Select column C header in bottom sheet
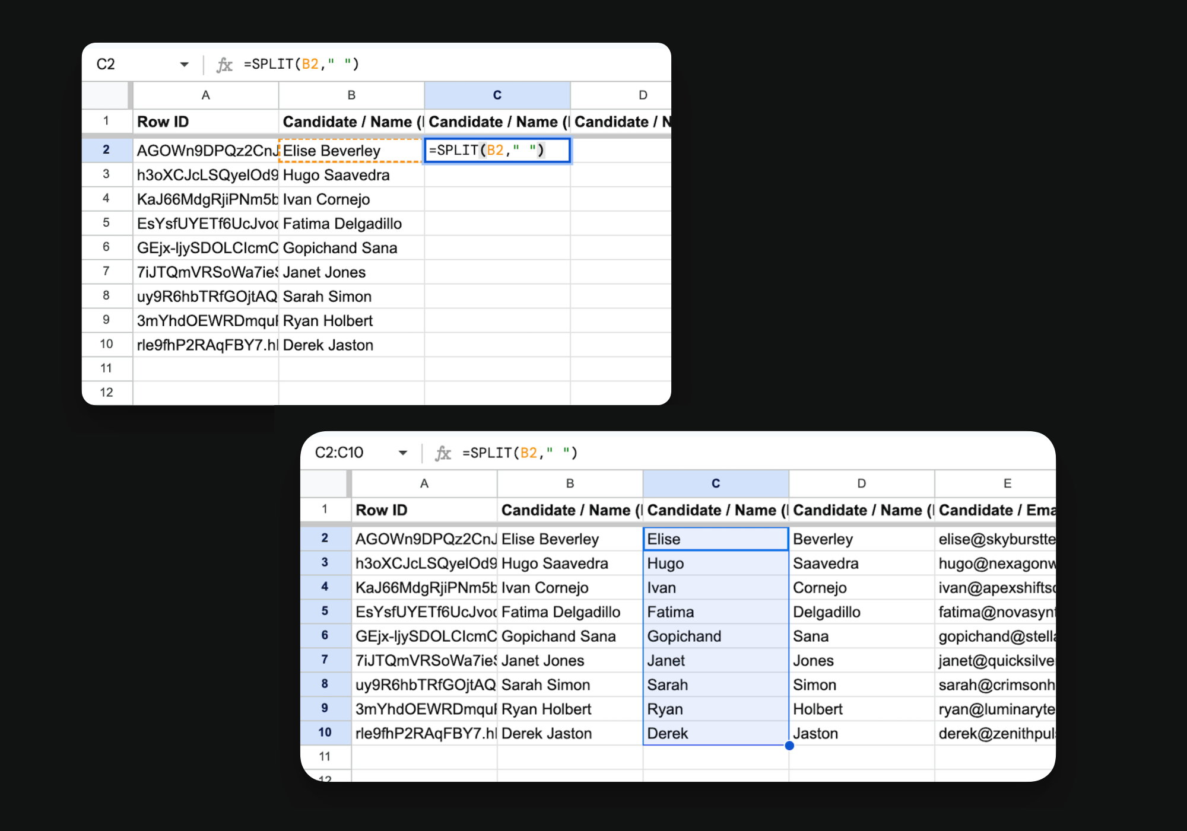 (x=716, y=483)
